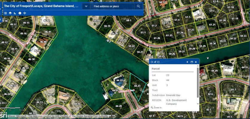The width and height of the screenshot is (250, 119).
Task: Click the search magnifier button
Action: (138, 6)
